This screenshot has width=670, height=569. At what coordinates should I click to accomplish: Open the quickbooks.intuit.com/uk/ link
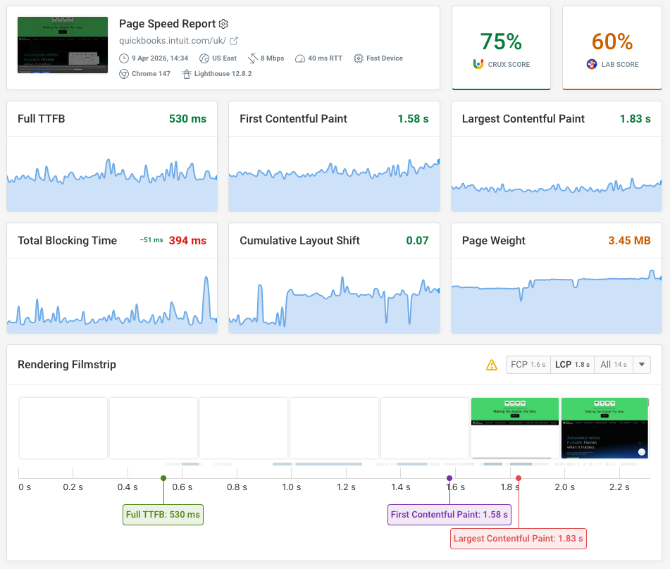click(173, 40)
